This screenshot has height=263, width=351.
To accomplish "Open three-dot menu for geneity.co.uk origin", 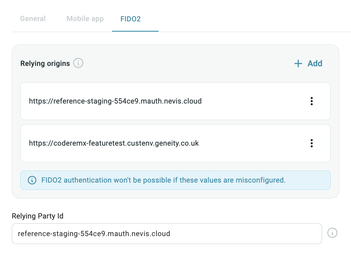I will coord(311,143).
